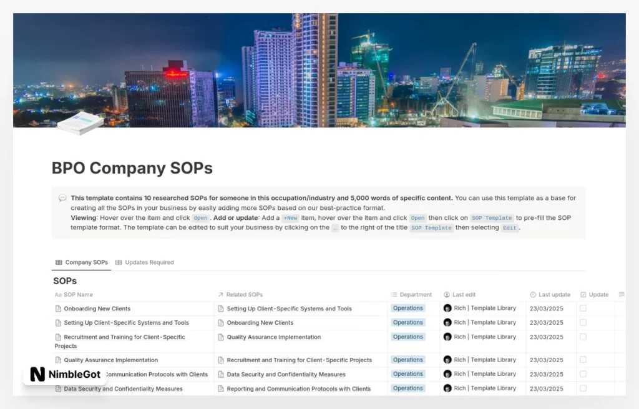Click the 23/03/2025 date in the first row

tap(547, 308)
